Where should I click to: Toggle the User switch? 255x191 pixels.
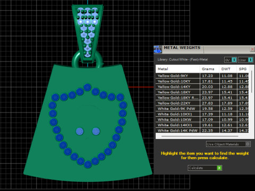click(x=245, y=60)
